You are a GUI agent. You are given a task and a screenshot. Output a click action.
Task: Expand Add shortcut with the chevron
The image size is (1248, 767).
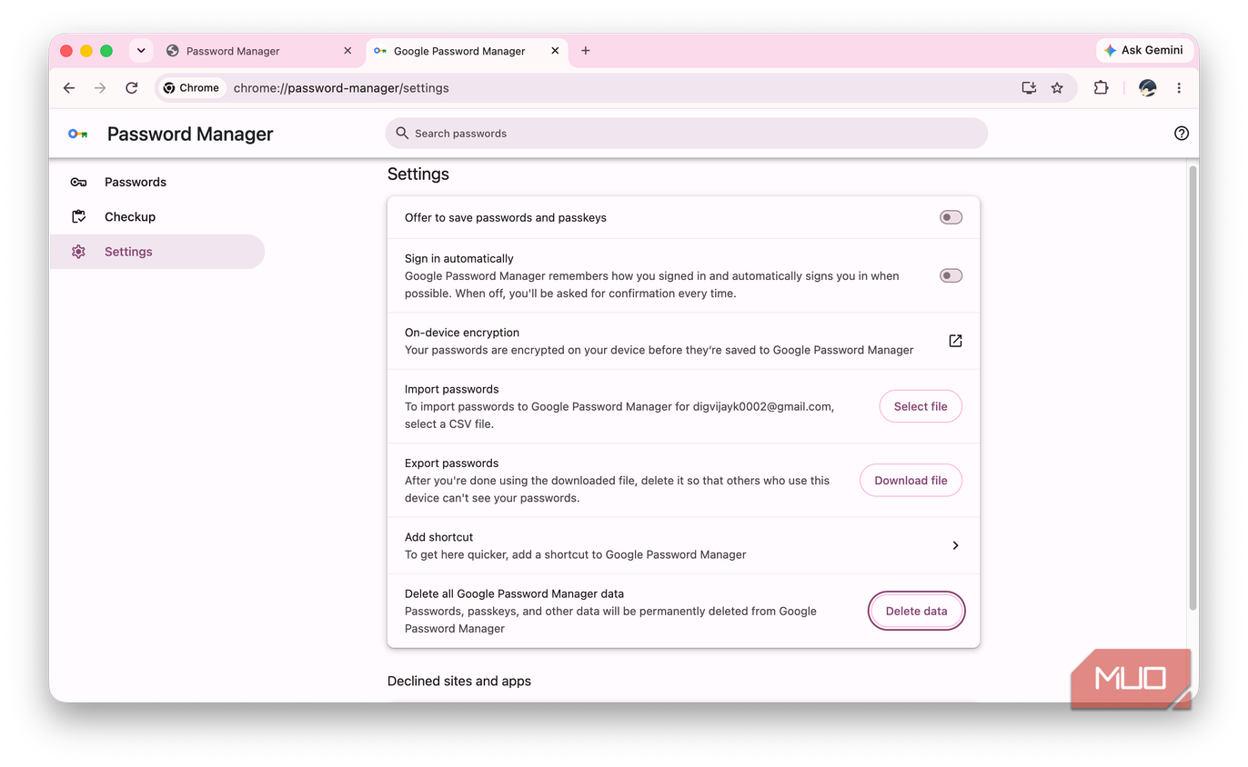click(955, 545)
